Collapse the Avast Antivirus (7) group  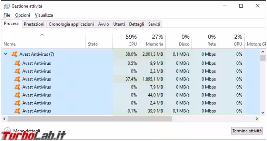click(6, 54)
